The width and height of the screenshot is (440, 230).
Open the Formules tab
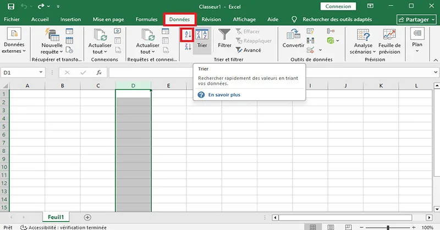146,19
